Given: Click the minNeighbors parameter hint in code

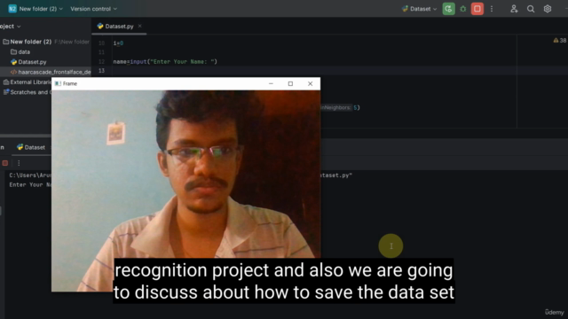Looking at the screenshot, I should coord(335,107).
